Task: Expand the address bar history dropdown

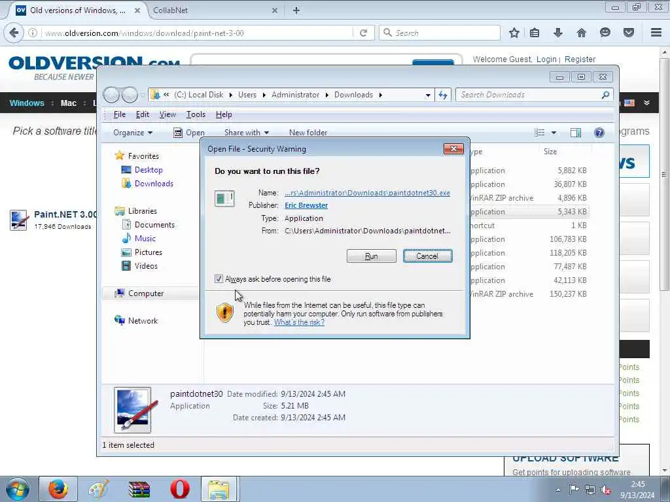Action: click(x=428, y=95)
